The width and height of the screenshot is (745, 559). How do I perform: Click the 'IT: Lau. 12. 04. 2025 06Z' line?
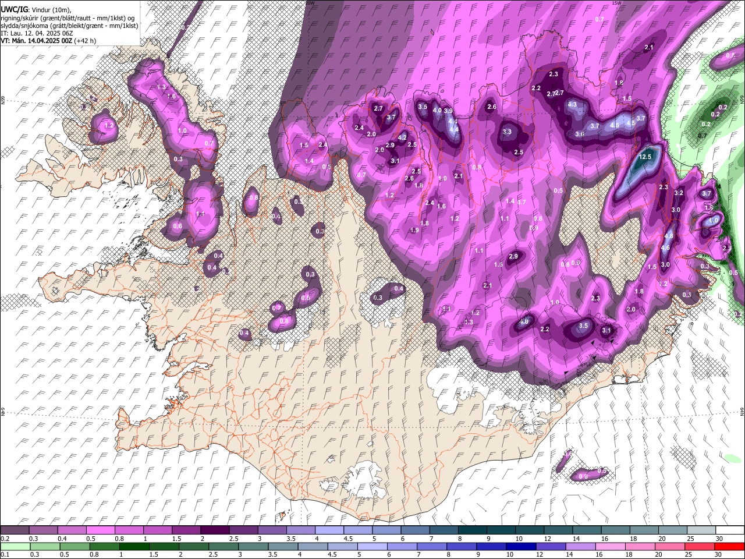coord(37,33)
